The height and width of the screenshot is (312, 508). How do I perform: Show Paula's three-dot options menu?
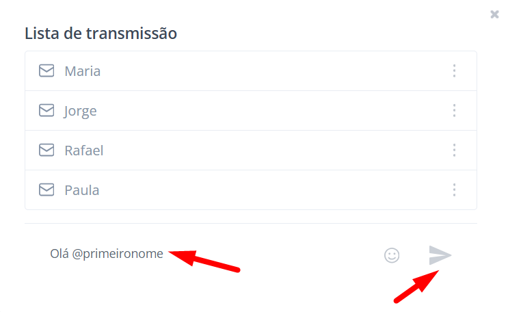(x=454, y=190)
